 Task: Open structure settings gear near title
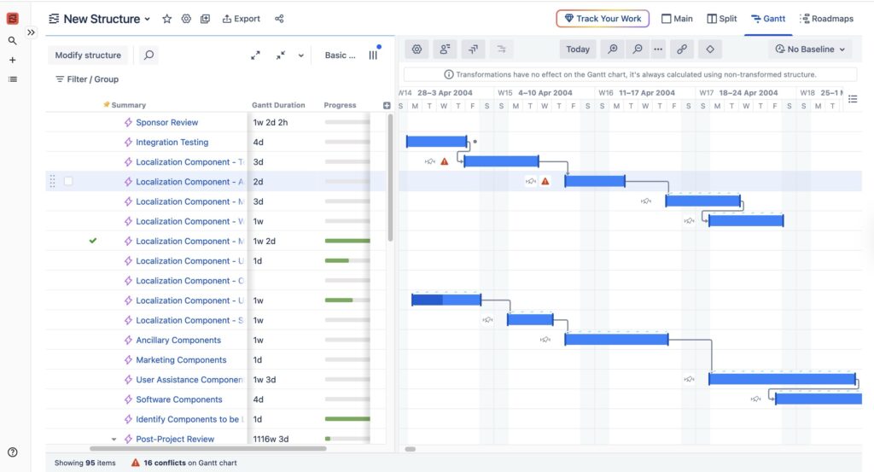pyautogui.click(x=186, y=19)
